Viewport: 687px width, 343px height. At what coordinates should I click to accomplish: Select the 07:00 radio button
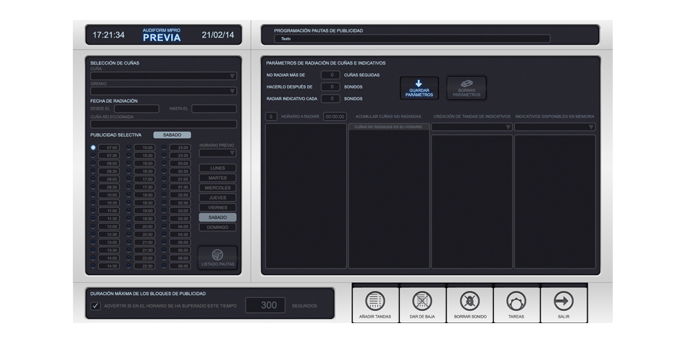click(93, 147)
